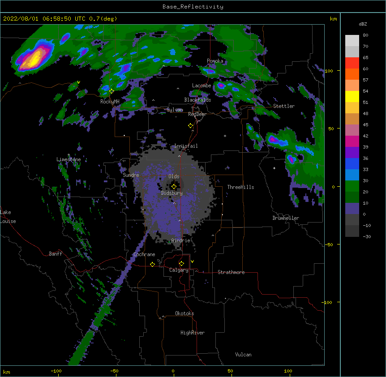Click the -50 tick on the right vertical axis

[329, 244]
